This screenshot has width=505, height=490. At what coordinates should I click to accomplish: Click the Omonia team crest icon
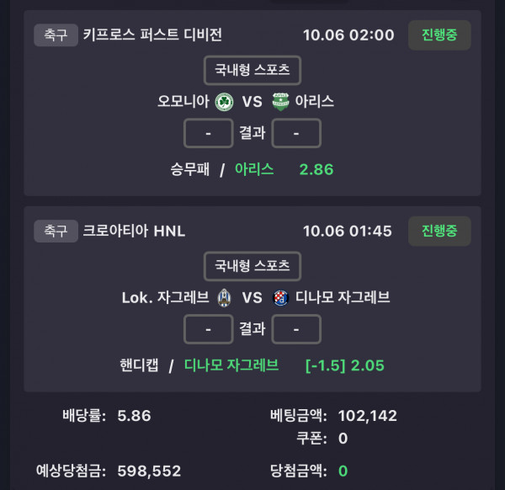224,102
